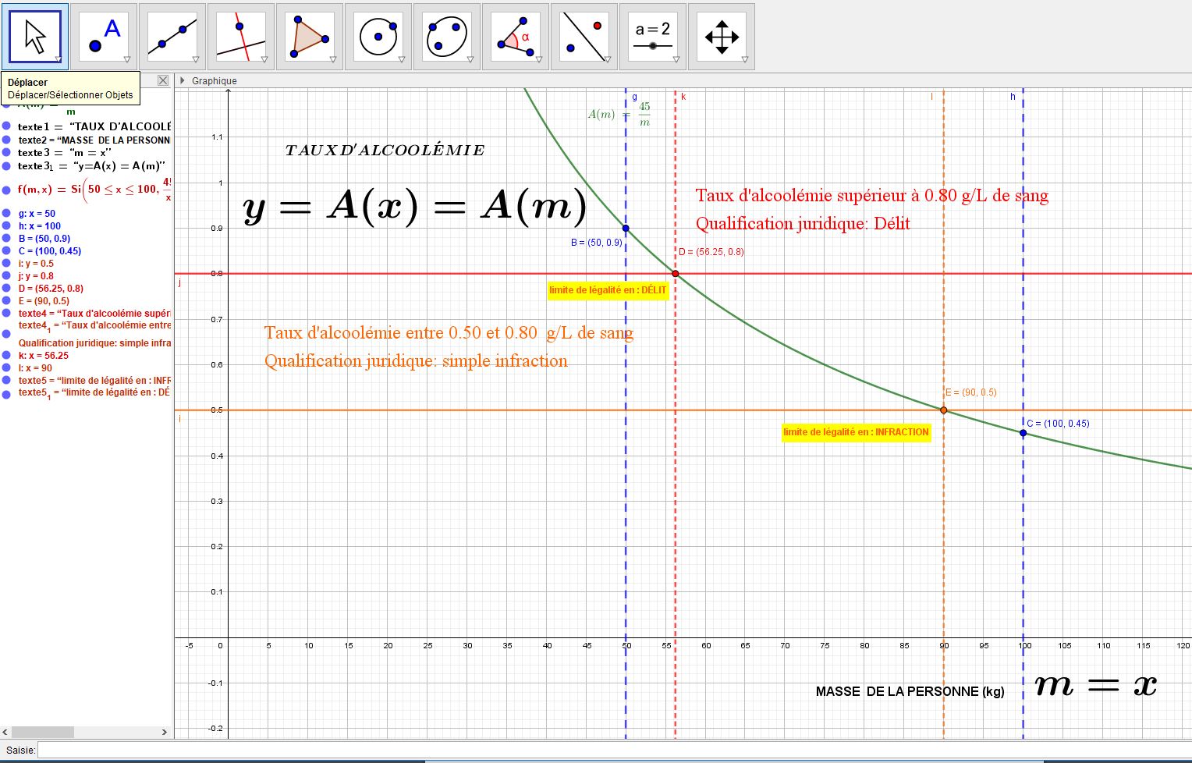
Task: Open the Polygon tool dropdown arrow
Action: [333, 59]
